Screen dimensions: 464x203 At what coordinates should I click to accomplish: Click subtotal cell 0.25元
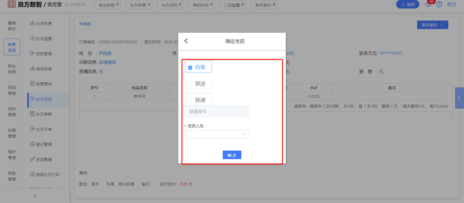[x=314, y=96]
